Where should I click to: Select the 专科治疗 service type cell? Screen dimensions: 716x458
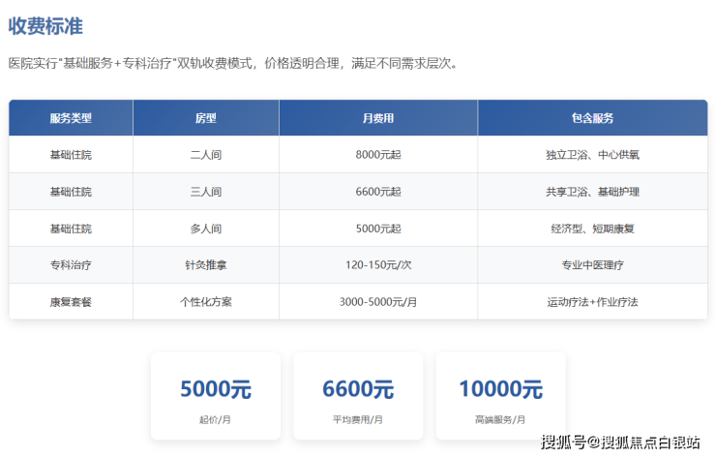pos(71,265)
